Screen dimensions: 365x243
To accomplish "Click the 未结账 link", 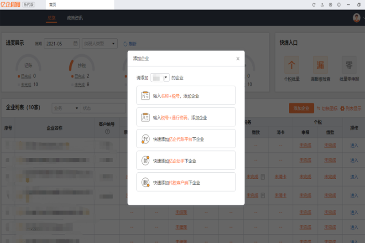I will coord(181,212).
